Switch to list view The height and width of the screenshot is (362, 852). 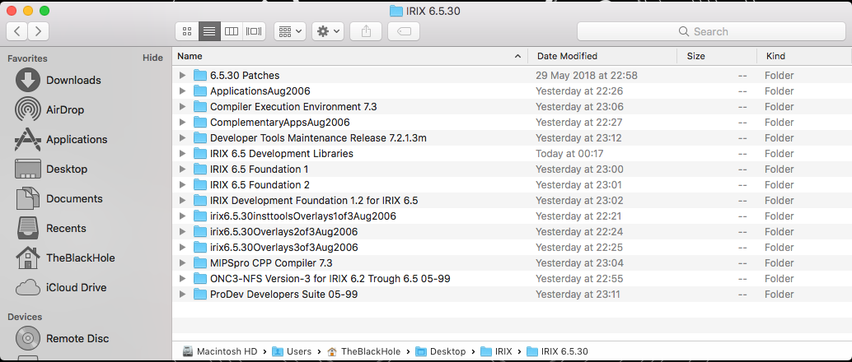click(x=210, y=31)
